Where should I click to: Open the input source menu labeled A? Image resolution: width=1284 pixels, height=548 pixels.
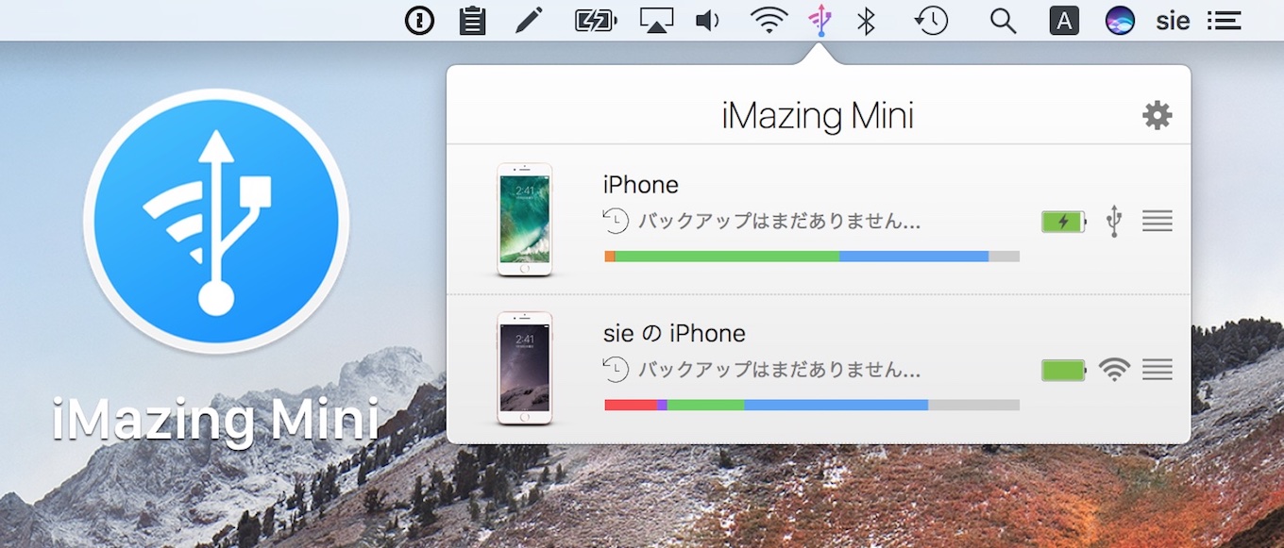1064,19
